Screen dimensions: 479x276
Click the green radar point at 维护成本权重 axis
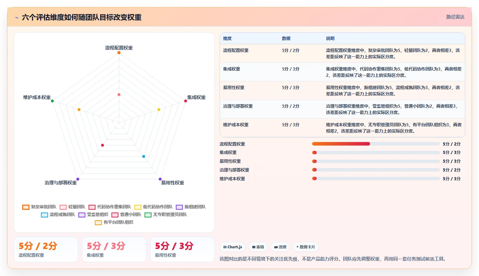tap(52, 101)
